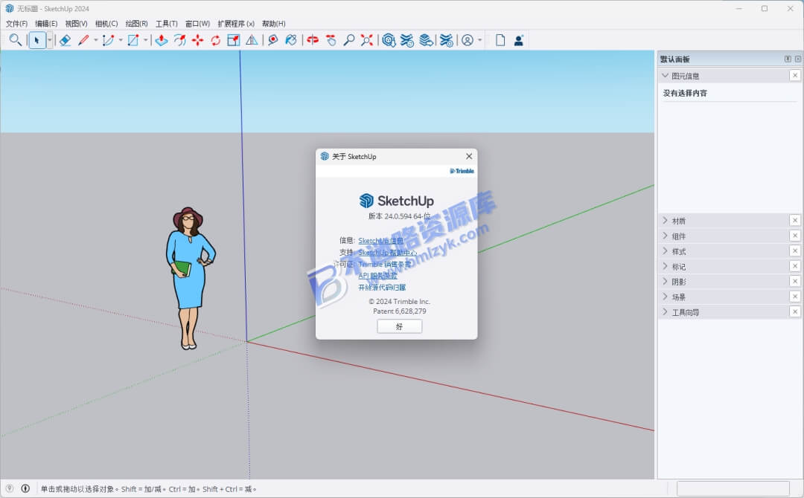Select the Scale tool
804x498 pixels.
[233, 40]
